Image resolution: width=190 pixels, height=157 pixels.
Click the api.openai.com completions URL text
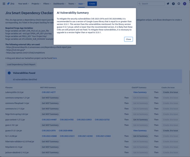tap(26, 53)
